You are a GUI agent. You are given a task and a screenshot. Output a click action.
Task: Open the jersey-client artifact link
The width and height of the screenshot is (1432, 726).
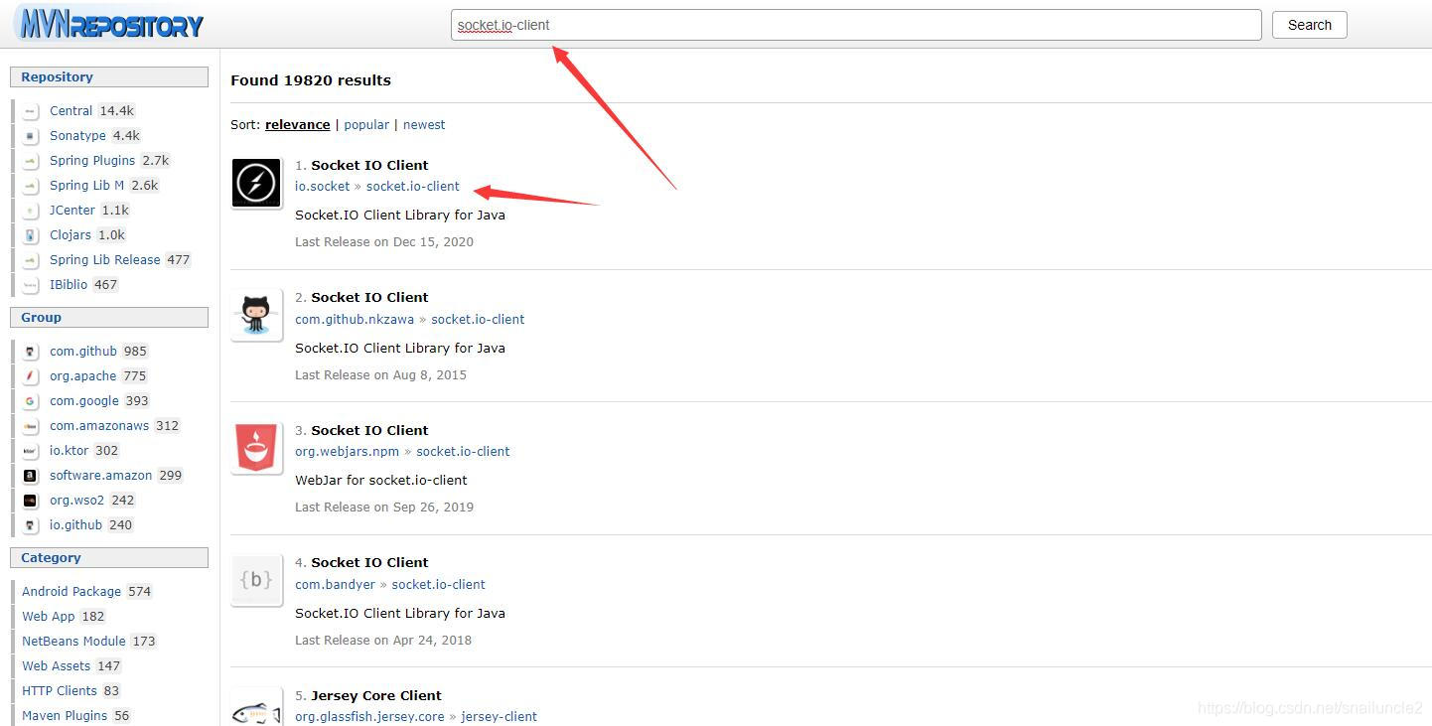(x=500, y=717)
